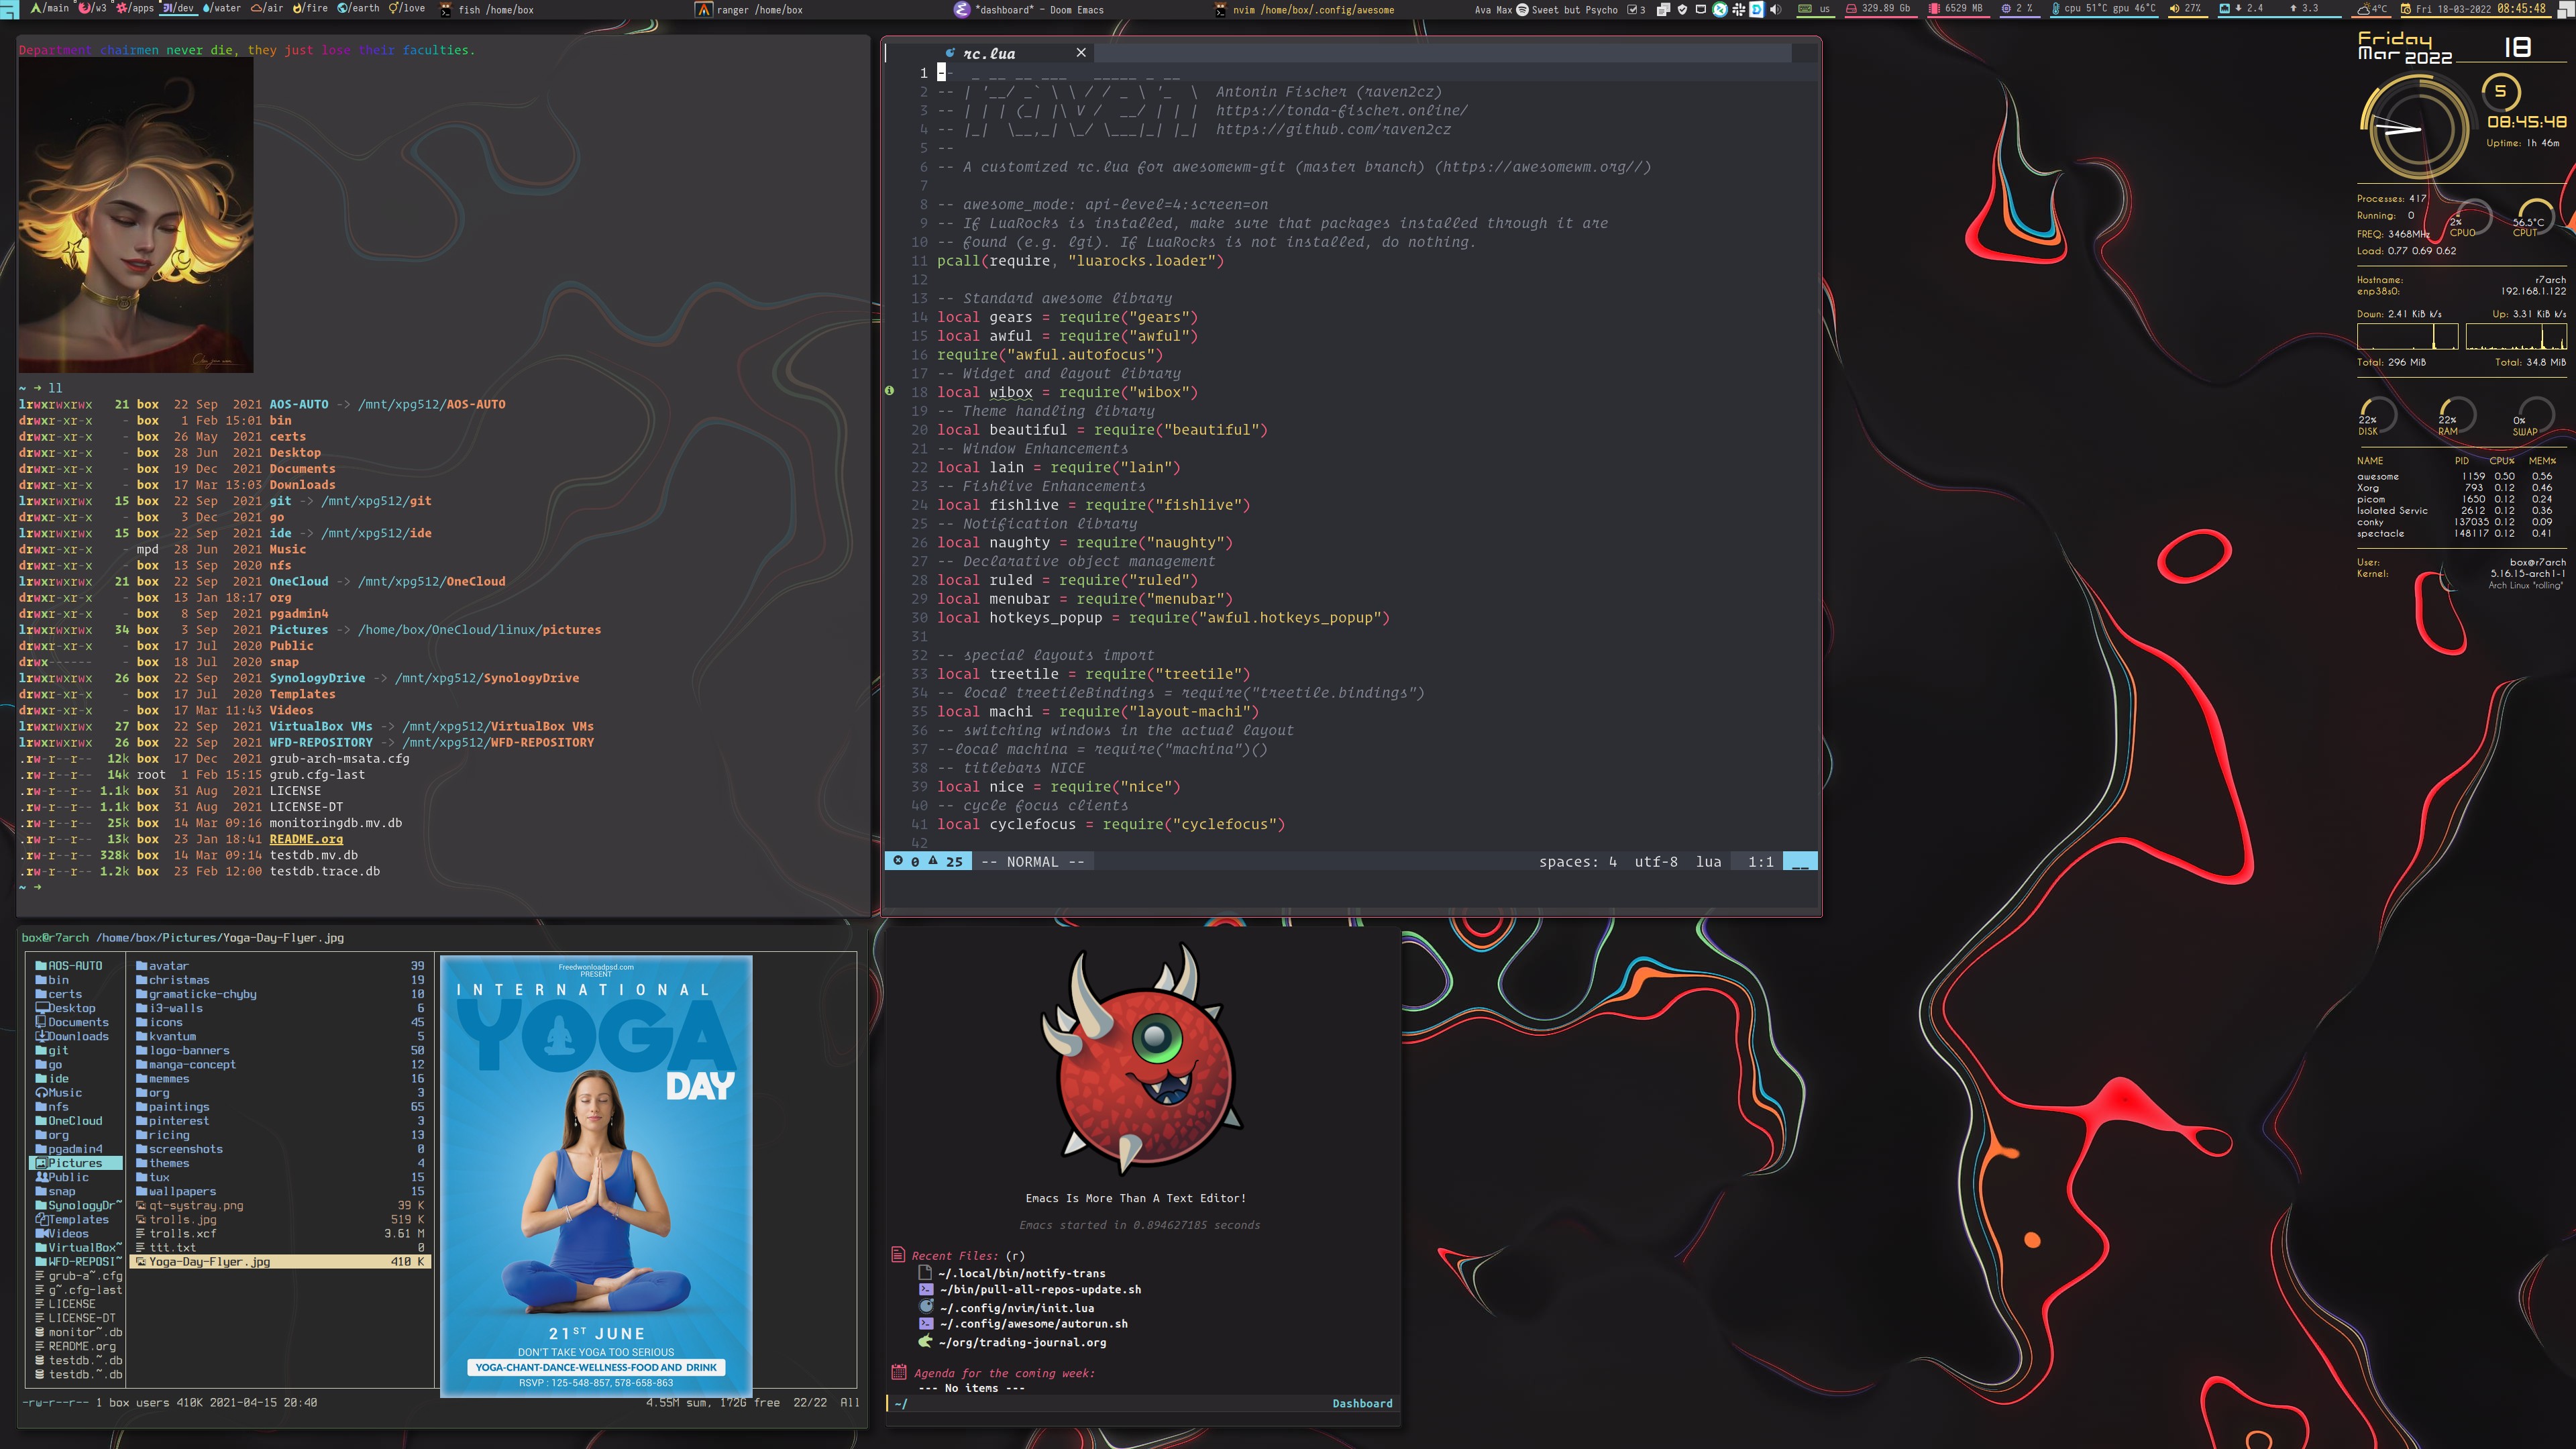Screen dimensions: 2576x1449
Task: Click the clipboard manager tray icon
Action: pyautogui.click(x=1663, y=10)
